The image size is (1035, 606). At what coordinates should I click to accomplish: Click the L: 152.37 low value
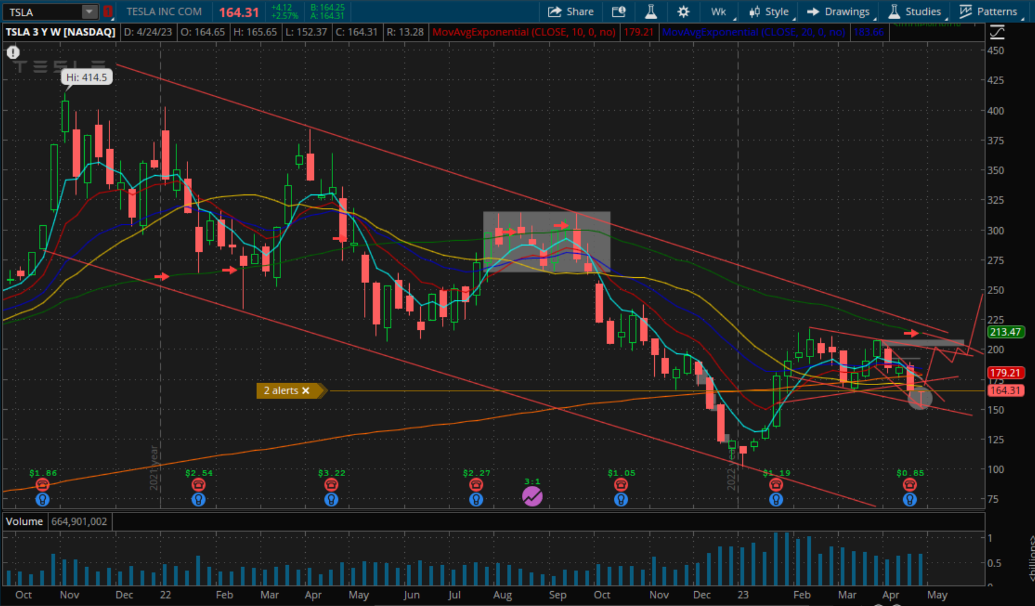(x=306, y=32)
